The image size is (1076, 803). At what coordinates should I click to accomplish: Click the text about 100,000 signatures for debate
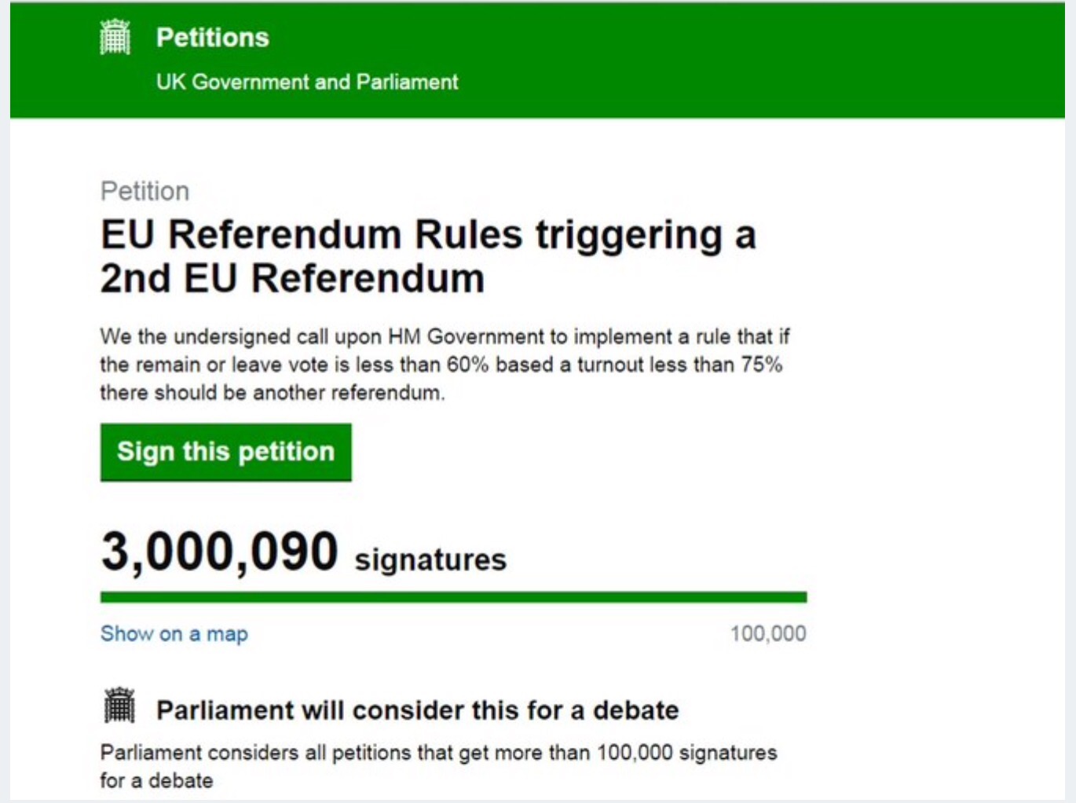(438, 766)
